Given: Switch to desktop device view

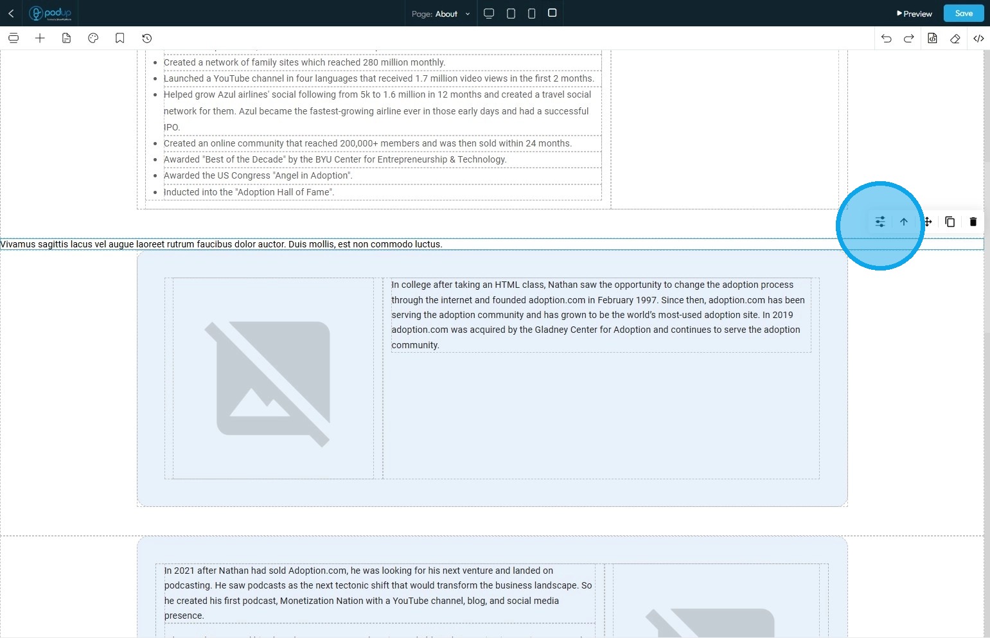Looking at the screenshot, I should [489, 13].
